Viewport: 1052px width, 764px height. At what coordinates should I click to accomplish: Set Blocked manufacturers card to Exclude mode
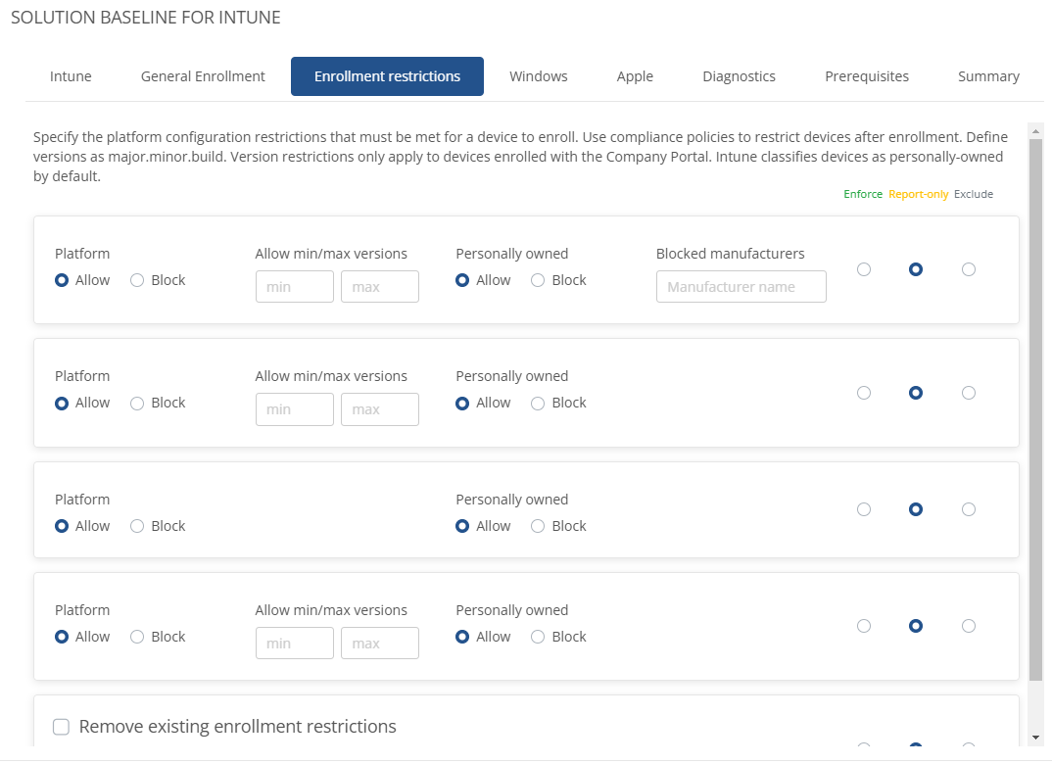point(968,269)
